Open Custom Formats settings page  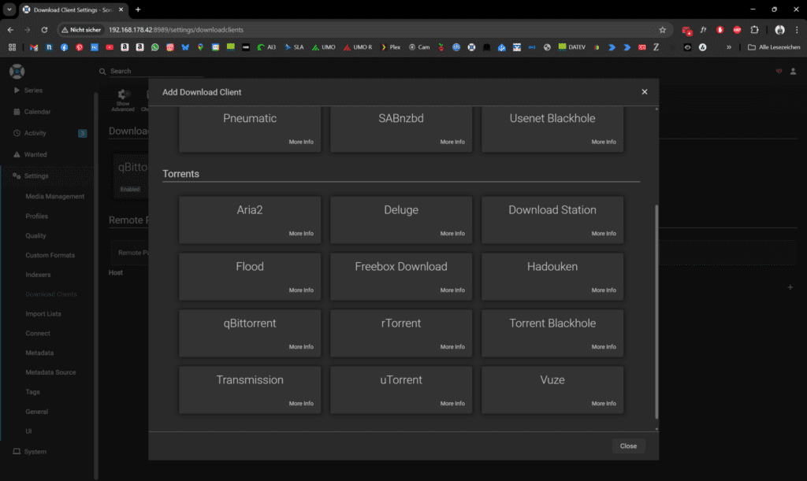(50, 255)
